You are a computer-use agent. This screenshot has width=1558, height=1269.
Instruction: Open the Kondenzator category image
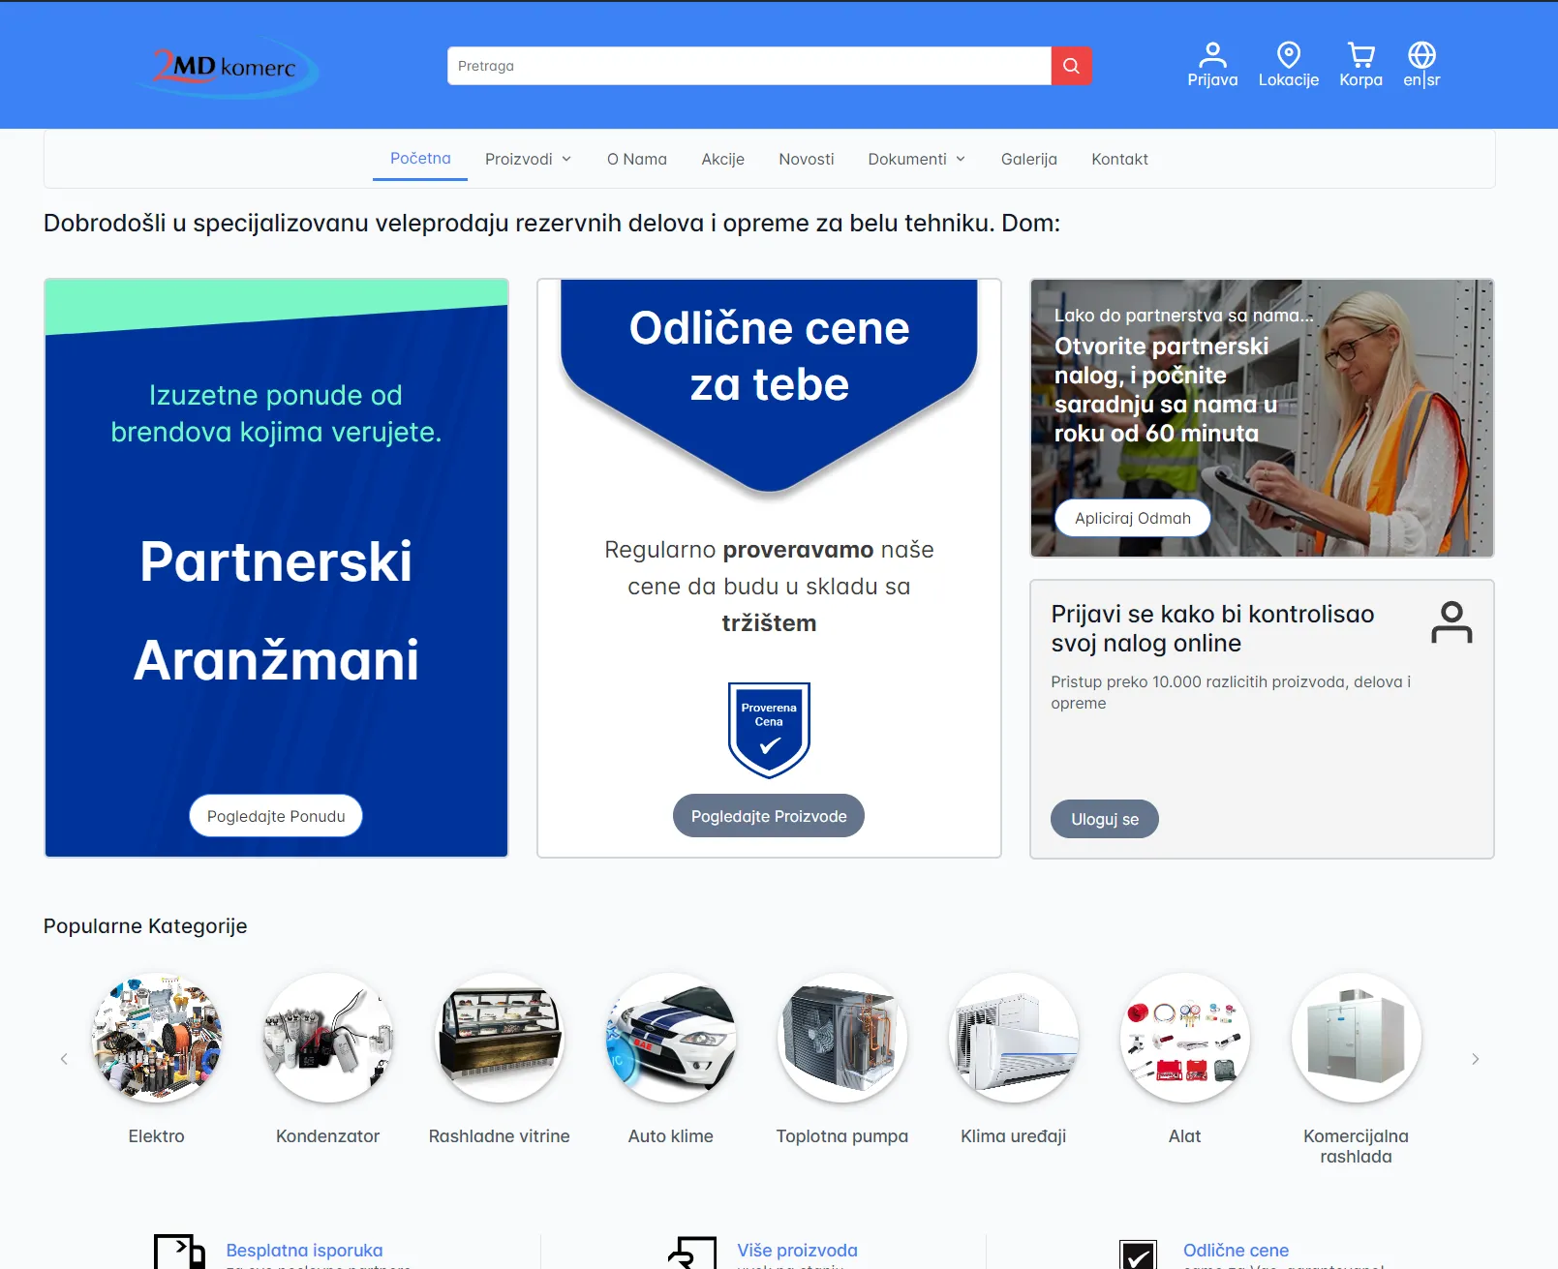[x=328, y=1038]
